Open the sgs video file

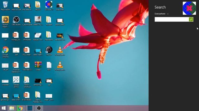coord(49,82)
